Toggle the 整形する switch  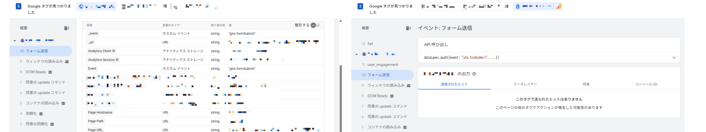click(315, 25)
